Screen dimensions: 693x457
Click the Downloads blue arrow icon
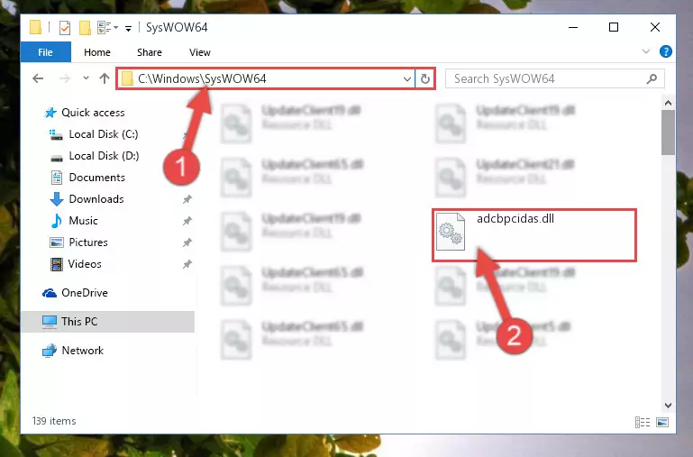point(57,199)
